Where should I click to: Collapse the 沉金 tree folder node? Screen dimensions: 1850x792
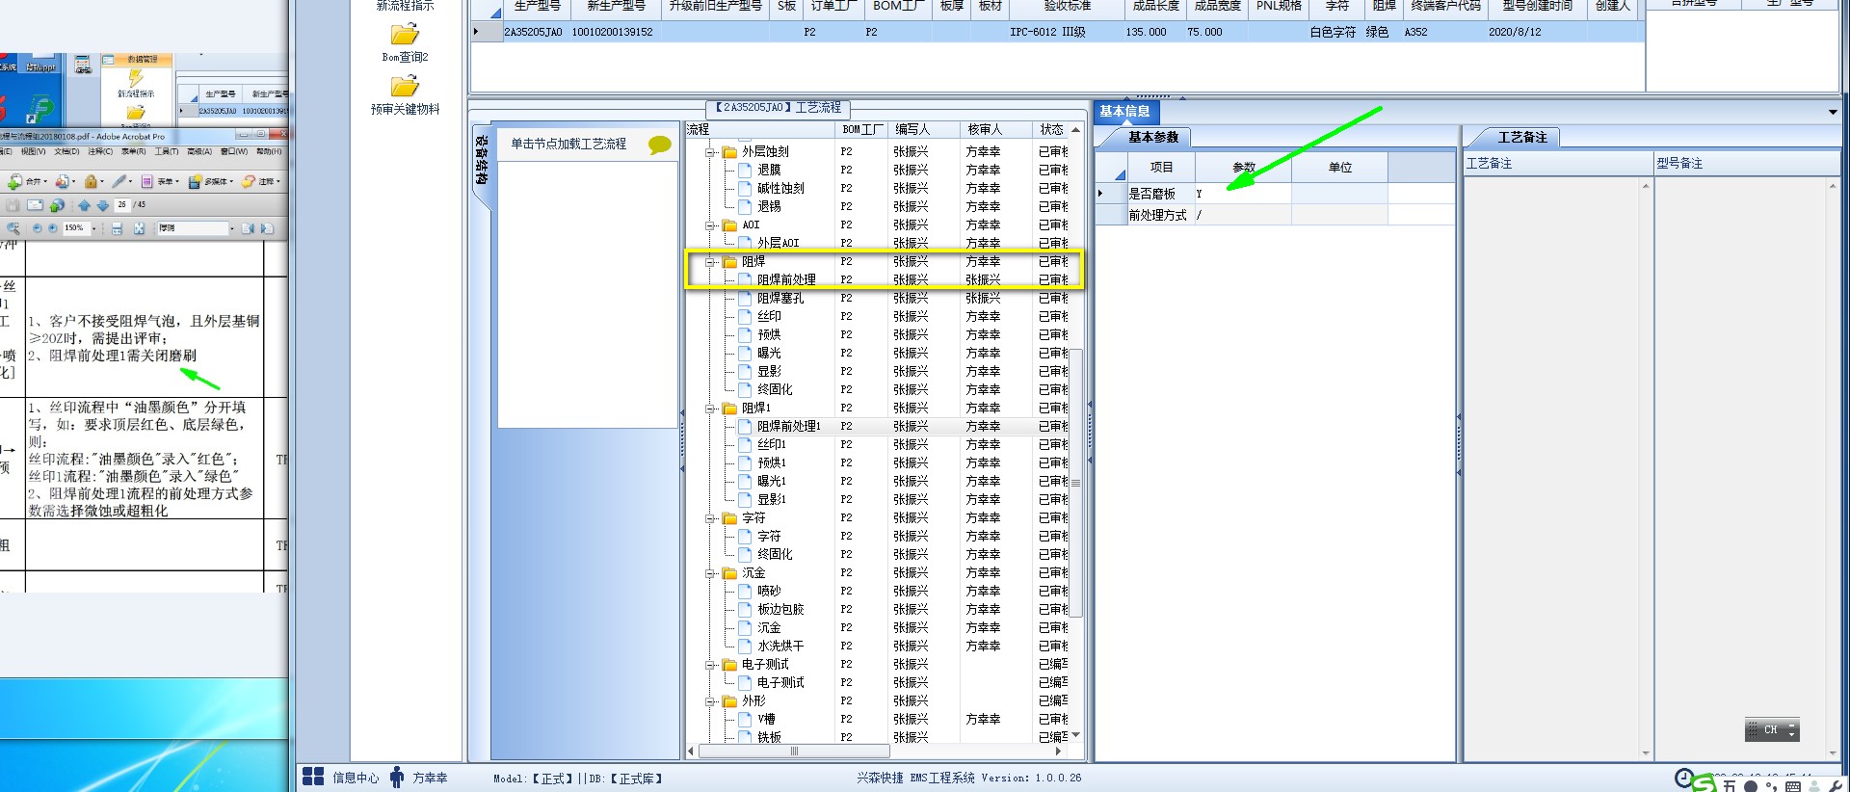point(711,573)
